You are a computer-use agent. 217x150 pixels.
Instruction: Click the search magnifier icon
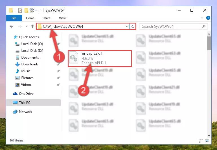(x=204, y=26)
